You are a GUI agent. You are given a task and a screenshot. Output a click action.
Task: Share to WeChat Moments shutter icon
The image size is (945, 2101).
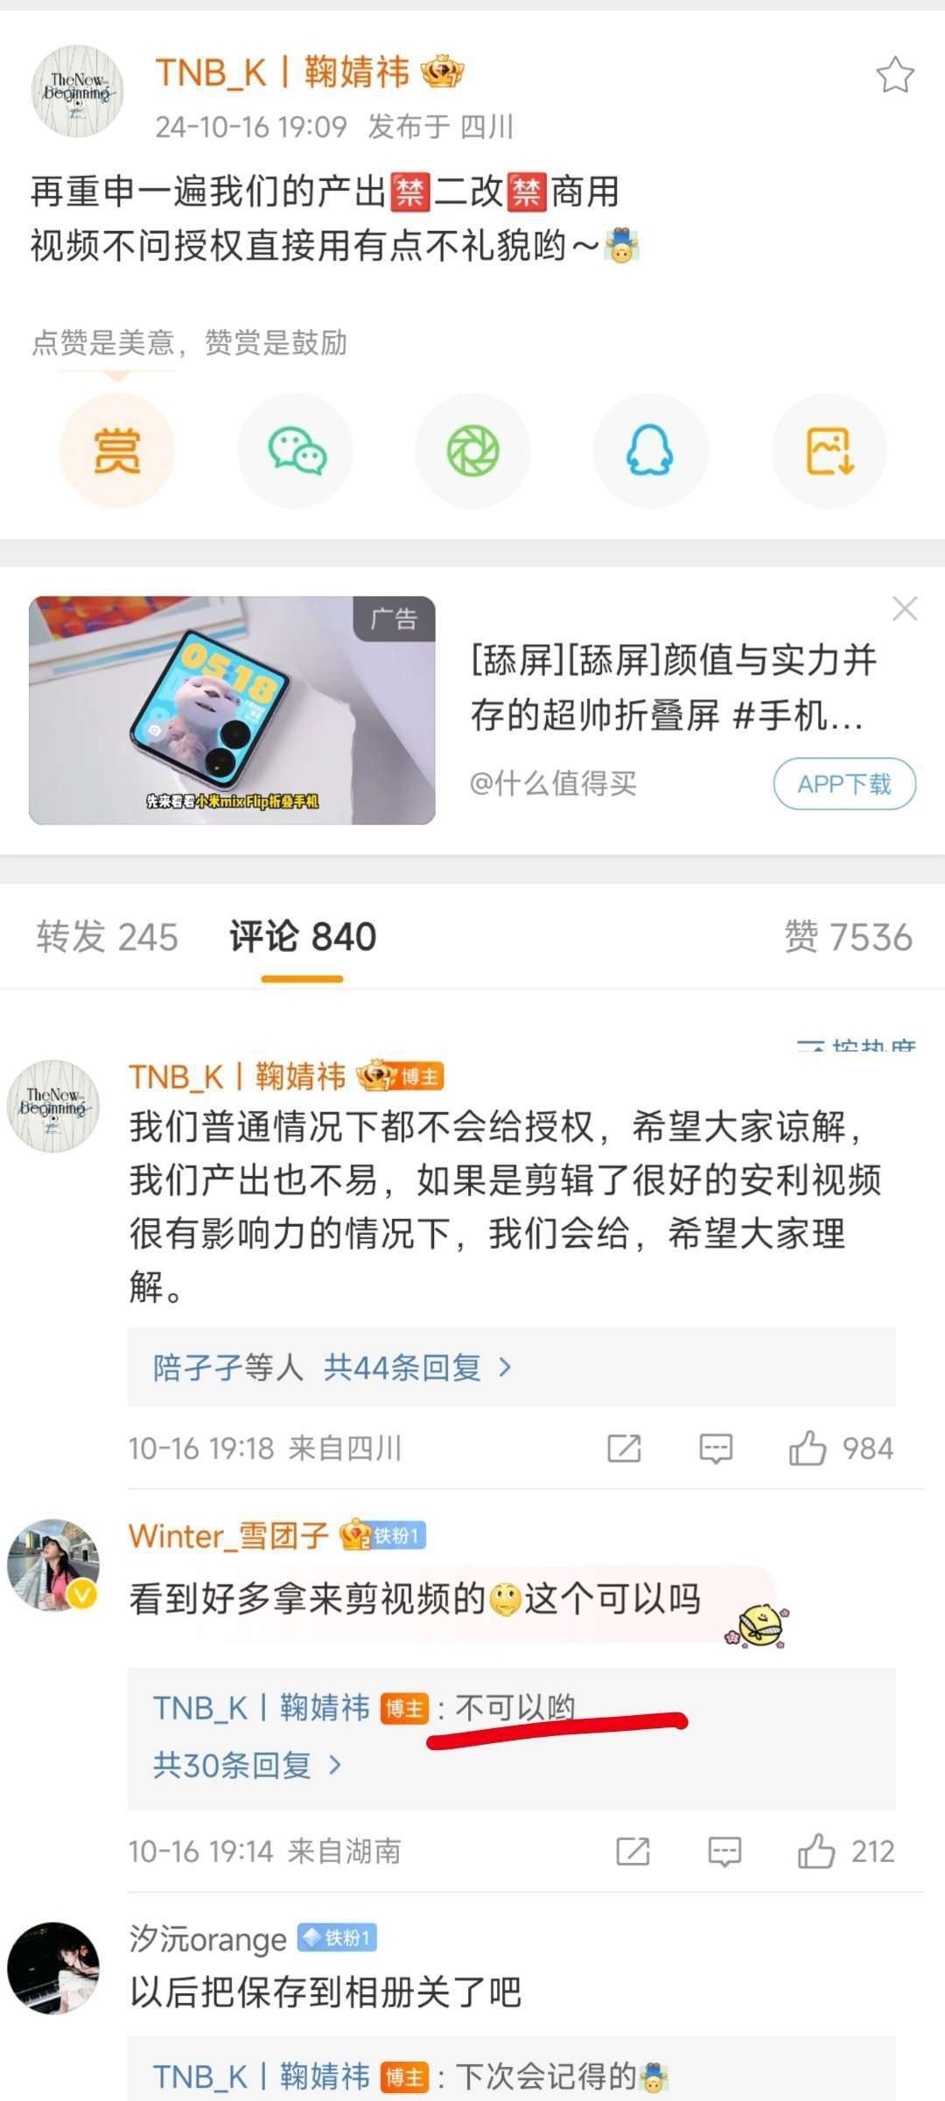pyautogui.click(x=473, y=451)
